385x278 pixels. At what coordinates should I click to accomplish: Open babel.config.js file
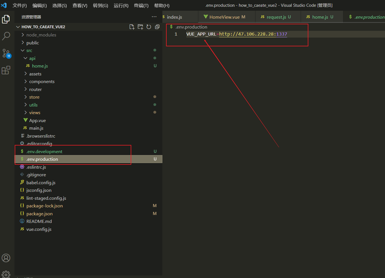[89, 183]
